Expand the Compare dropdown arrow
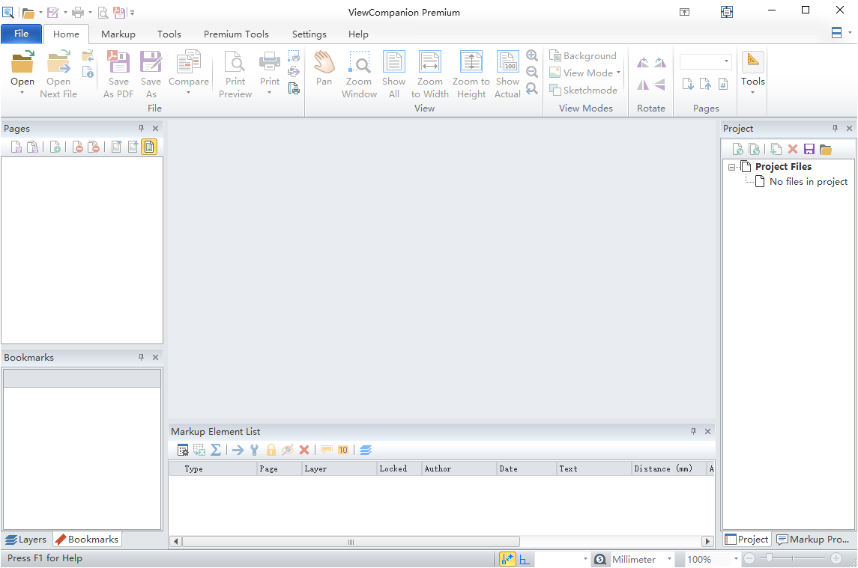The image size is (858, 568). (189, 93)
